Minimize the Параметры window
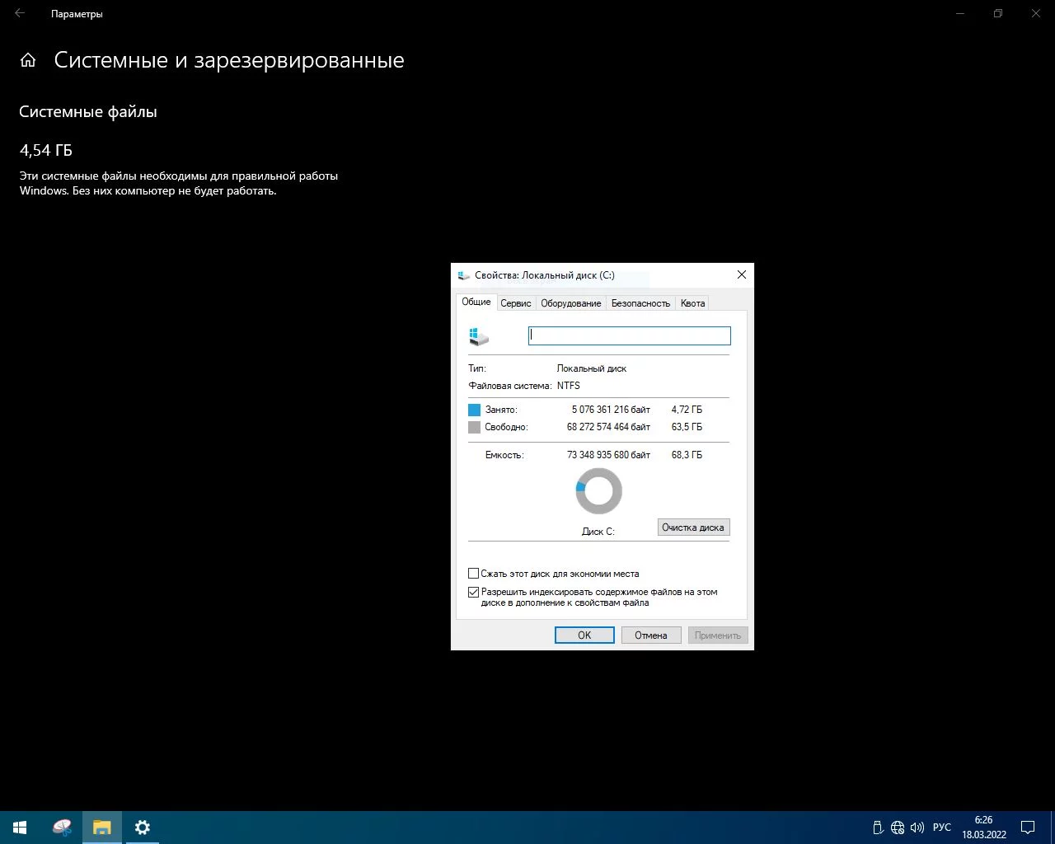1055x844 pixels. click(960, 13)
